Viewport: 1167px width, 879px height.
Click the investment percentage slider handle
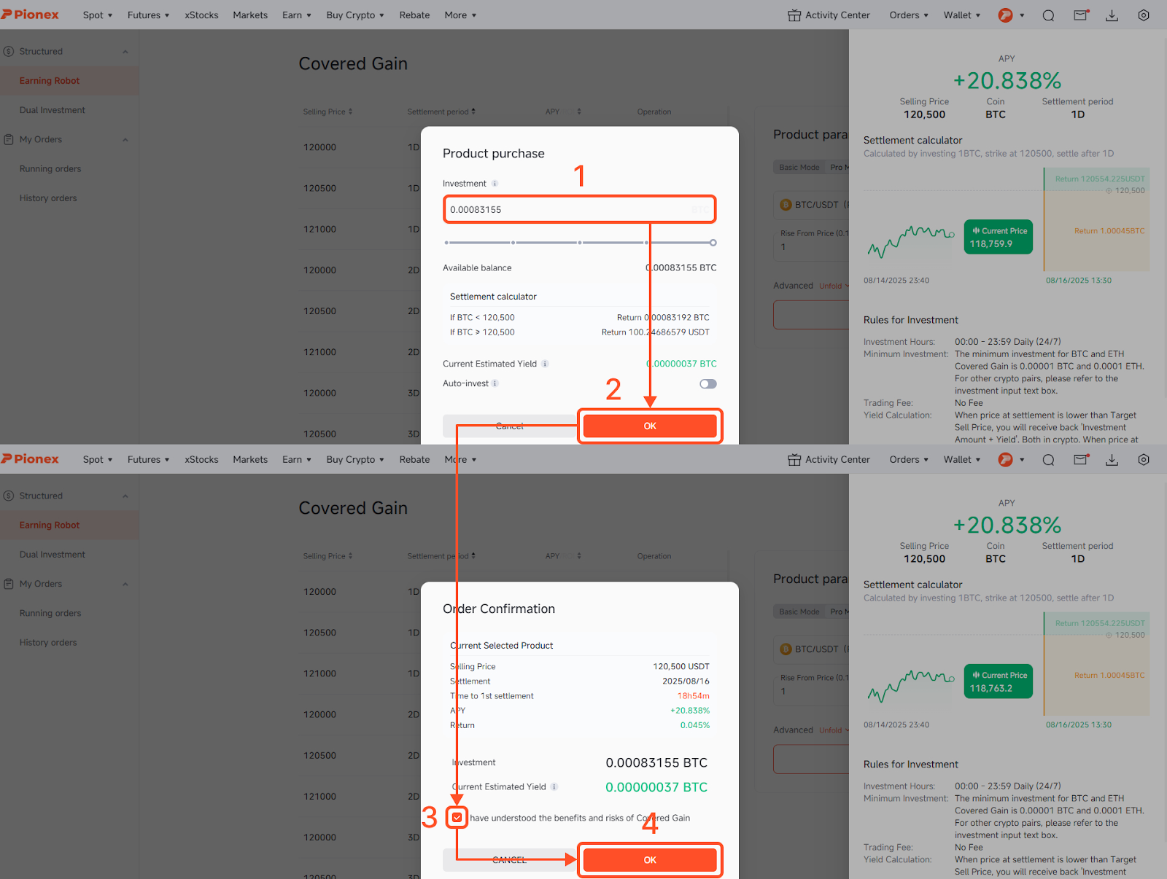(x=713, y=243)
